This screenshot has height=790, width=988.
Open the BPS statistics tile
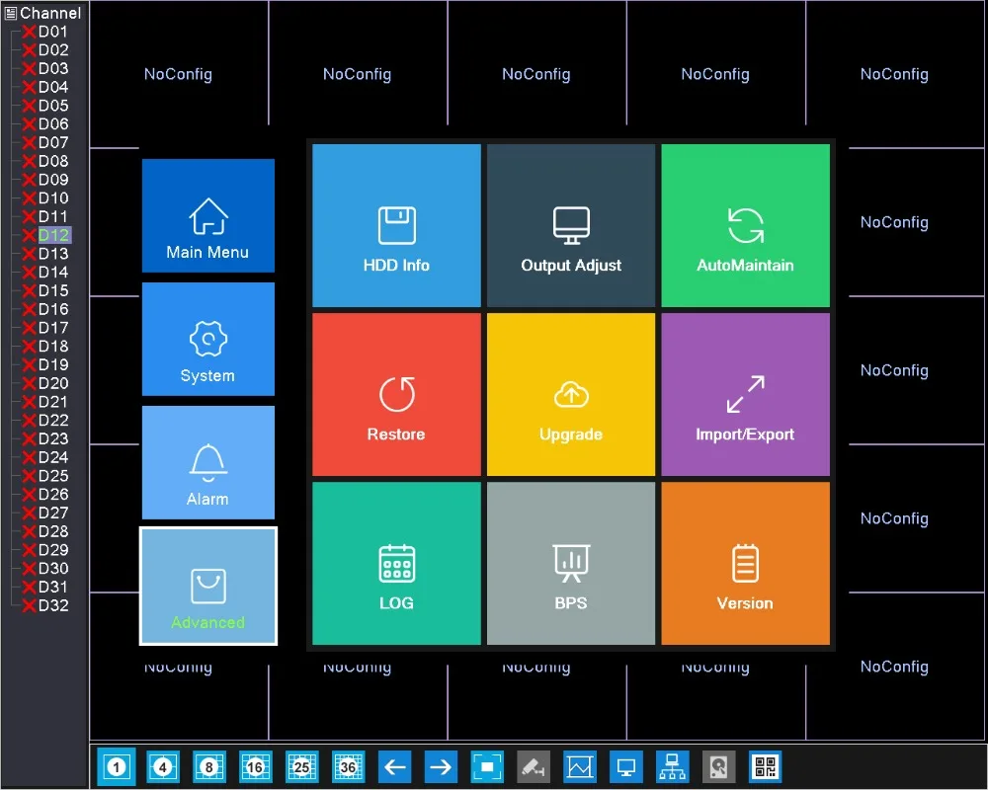tap(571, 563)
